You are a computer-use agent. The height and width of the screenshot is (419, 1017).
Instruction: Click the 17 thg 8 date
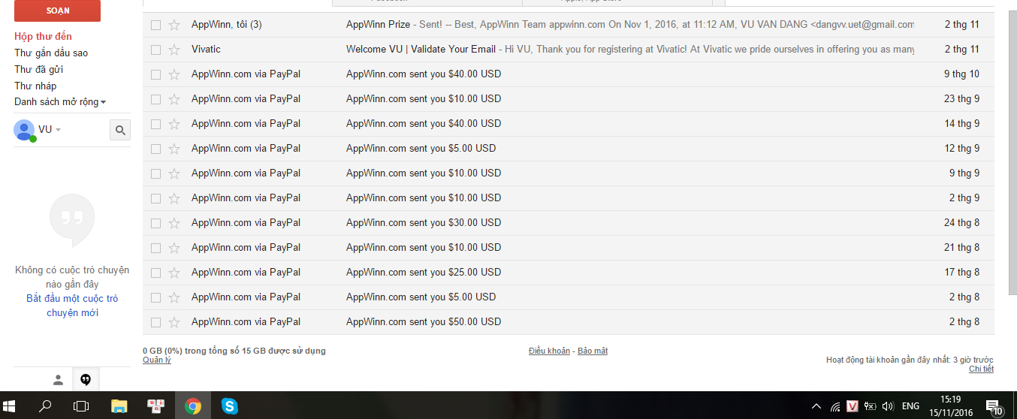coord(962,273)
